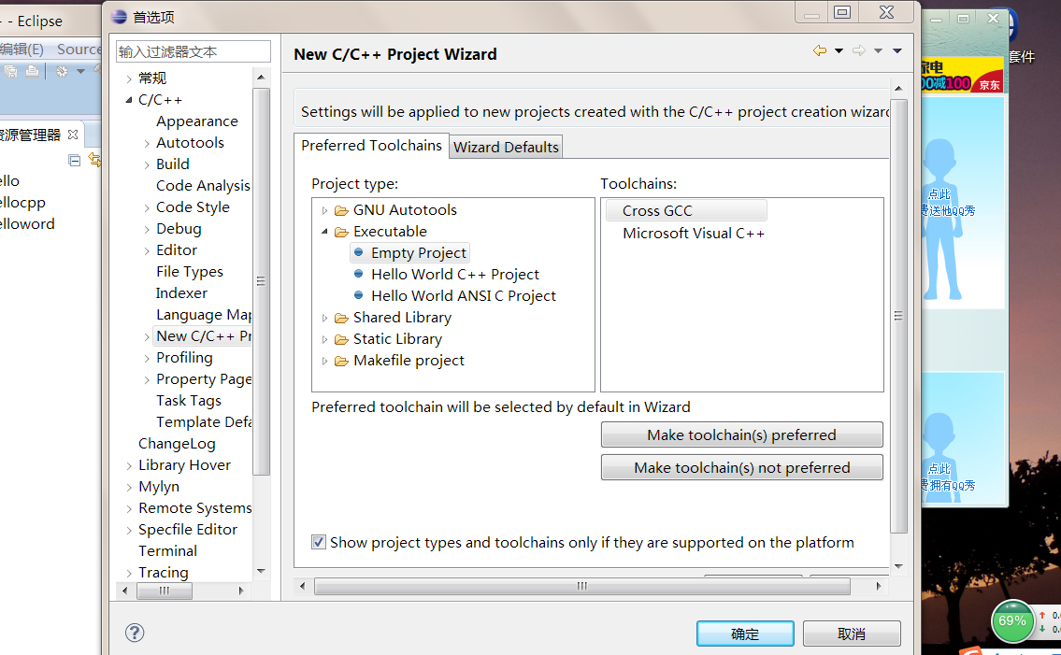This screenshot has height=655, width=1061.
Task: Click the Makefile project folder icon
Action: 342,362
